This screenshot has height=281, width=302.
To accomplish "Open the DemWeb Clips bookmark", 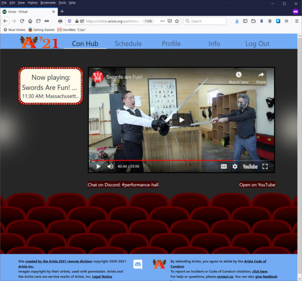I will tap(71, 30).
